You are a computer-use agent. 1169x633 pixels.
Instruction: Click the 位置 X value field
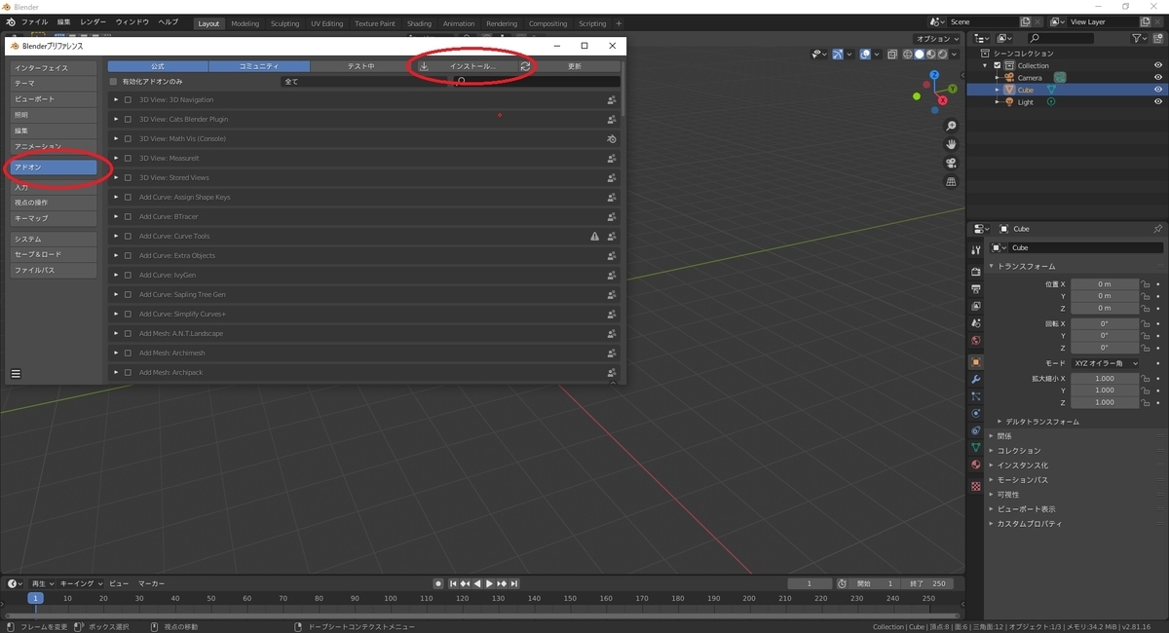(x=1105, y=284)
